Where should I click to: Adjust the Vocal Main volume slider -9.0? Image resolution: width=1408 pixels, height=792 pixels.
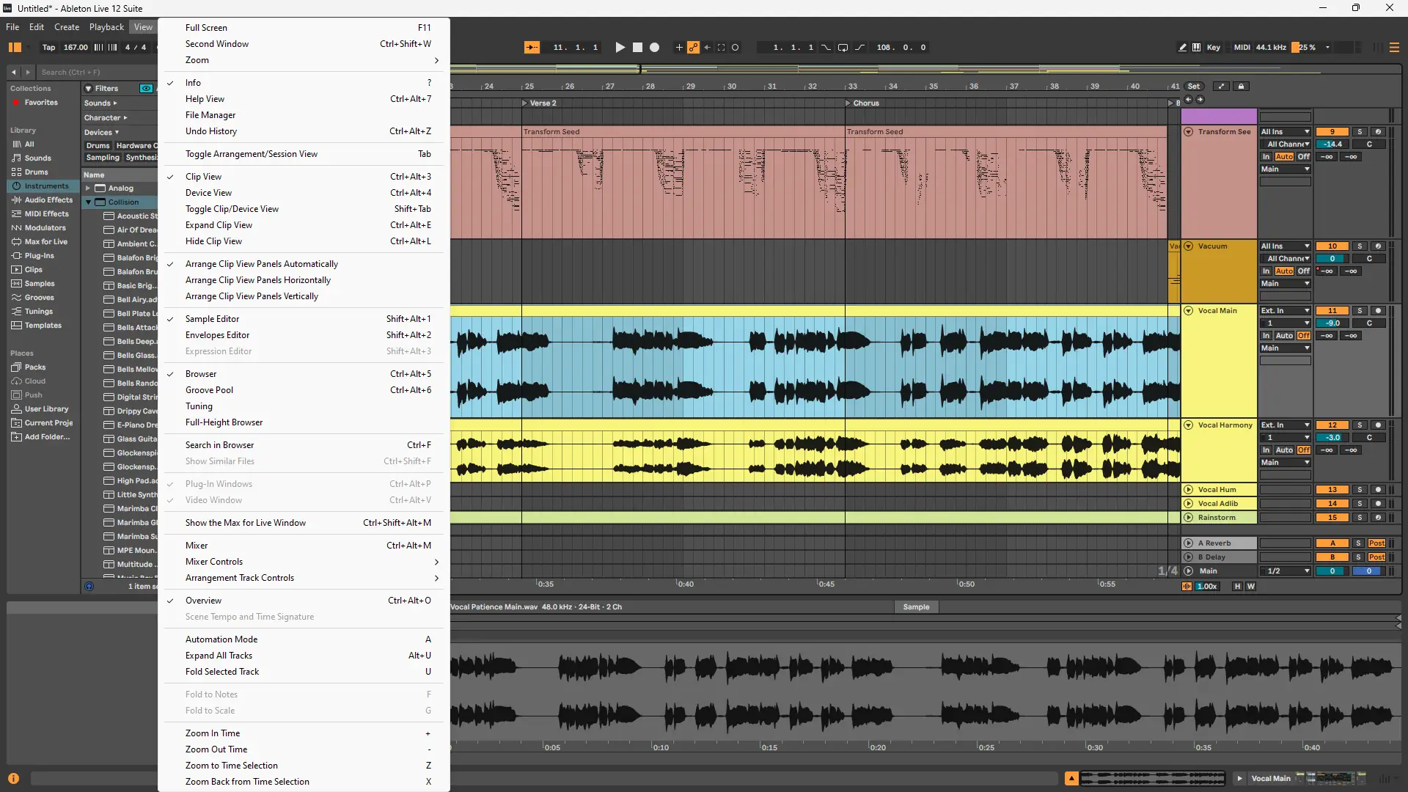click(x=1332, y=323)
